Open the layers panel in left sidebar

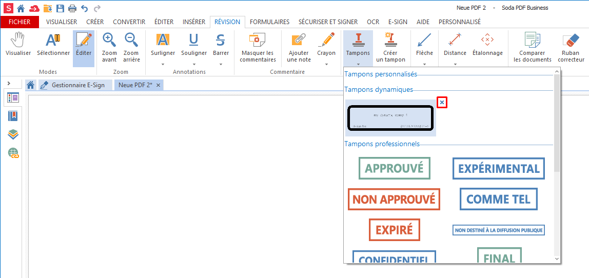tap(13, 134)
